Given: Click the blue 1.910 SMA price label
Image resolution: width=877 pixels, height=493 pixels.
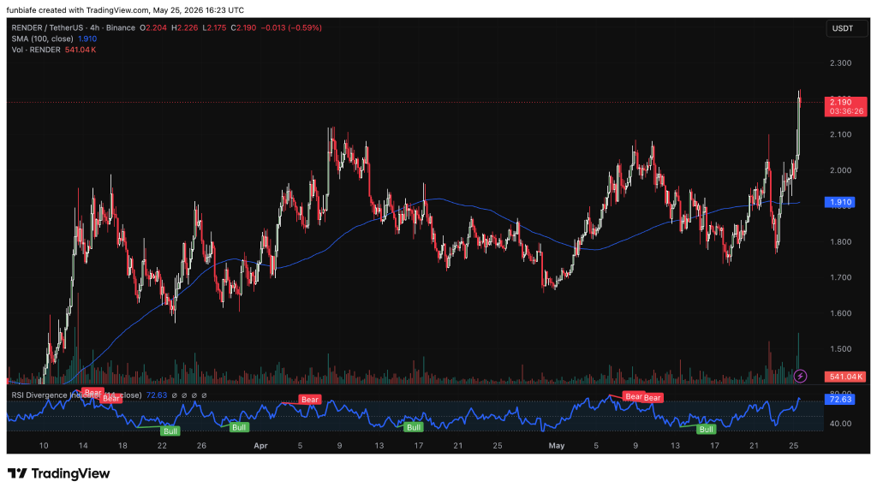Looking at the screenshot, I should pyautogui.click(x=840, y=202).
